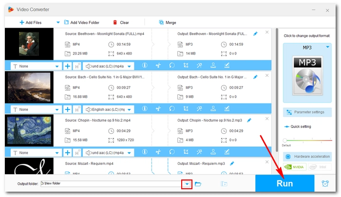The width and height of the screenshot is (341, 197).
Task: Remove the Bach Cello Suite item
Action: click(267, 75)
